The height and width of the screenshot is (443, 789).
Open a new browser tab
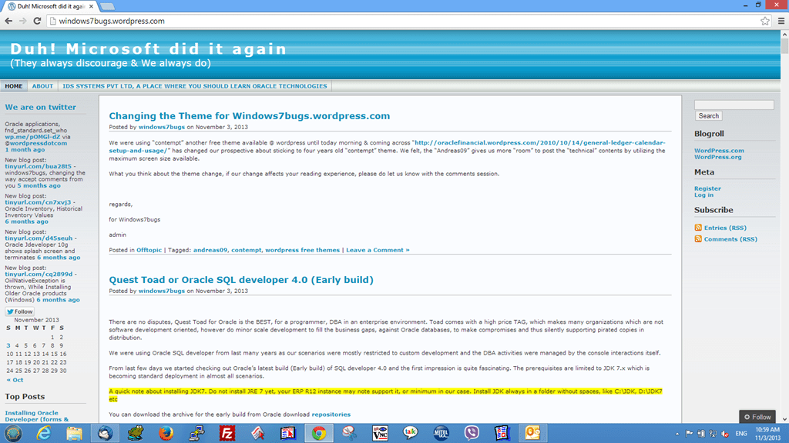pos(107,6)
